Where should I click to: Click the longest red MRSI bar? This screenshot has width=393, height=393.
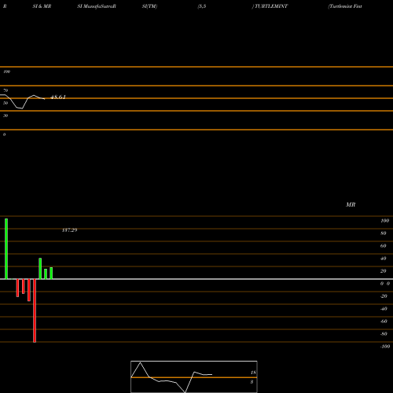35,310
